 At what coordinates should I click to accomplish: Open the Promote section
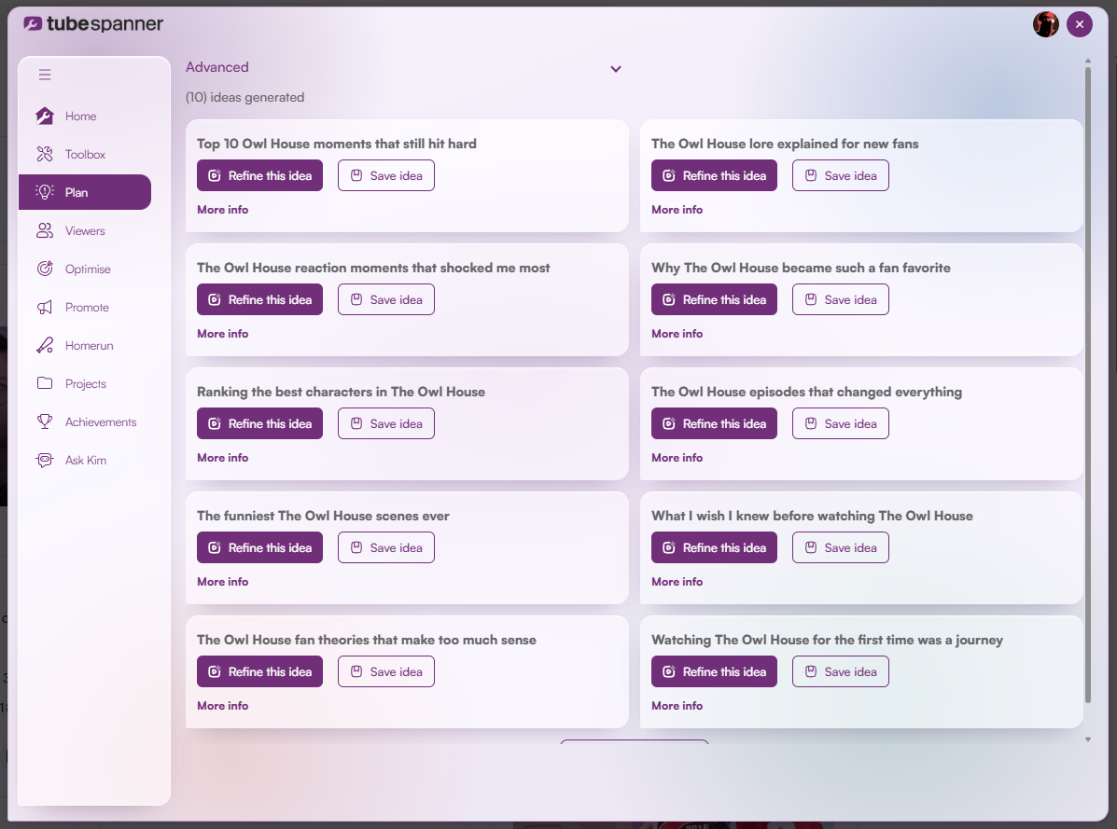(87, 308)
